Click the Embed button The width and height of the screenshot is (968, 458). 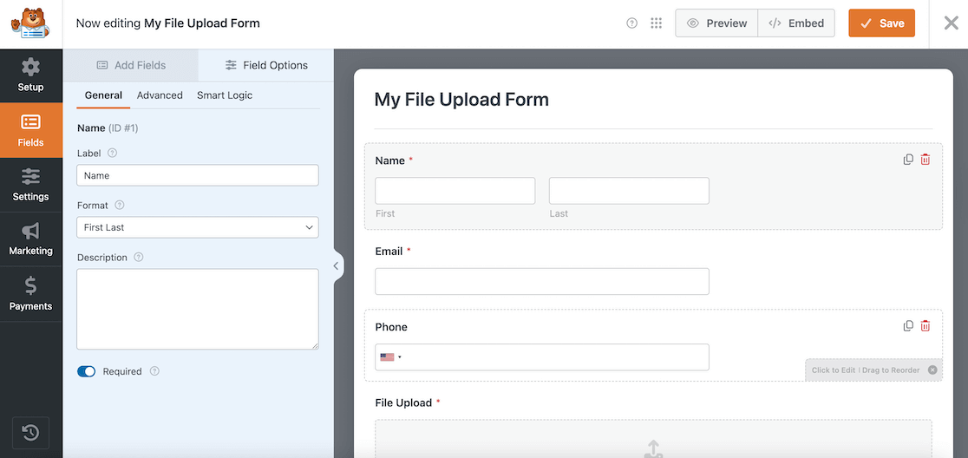coord(796,23)
